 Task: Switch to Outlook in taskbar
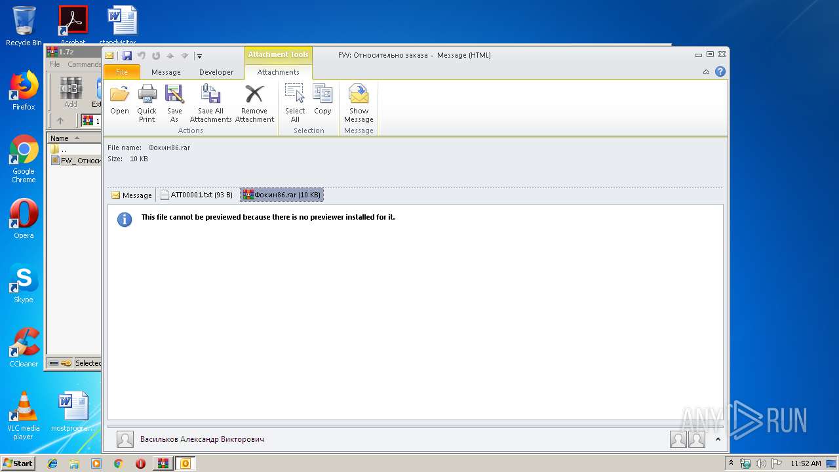(x=185, y=463)
